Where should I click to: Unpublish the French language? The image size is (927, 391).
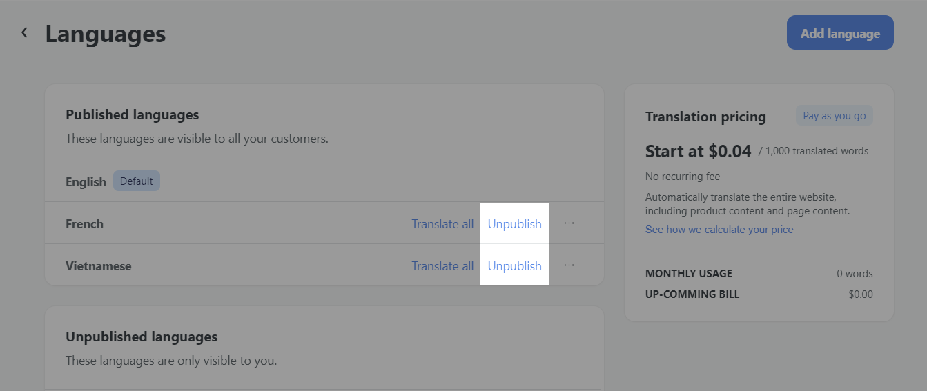coord(514,224)
